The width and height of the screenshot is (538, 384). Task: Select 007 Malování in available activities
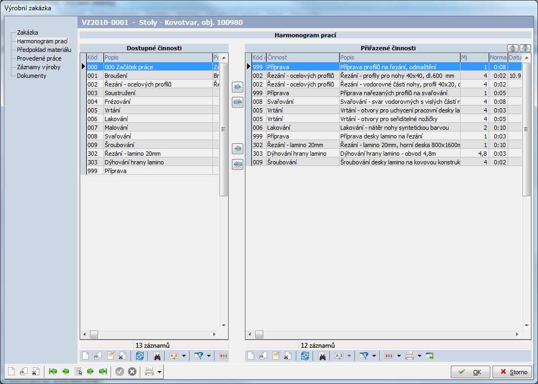[x=152, y=128]
